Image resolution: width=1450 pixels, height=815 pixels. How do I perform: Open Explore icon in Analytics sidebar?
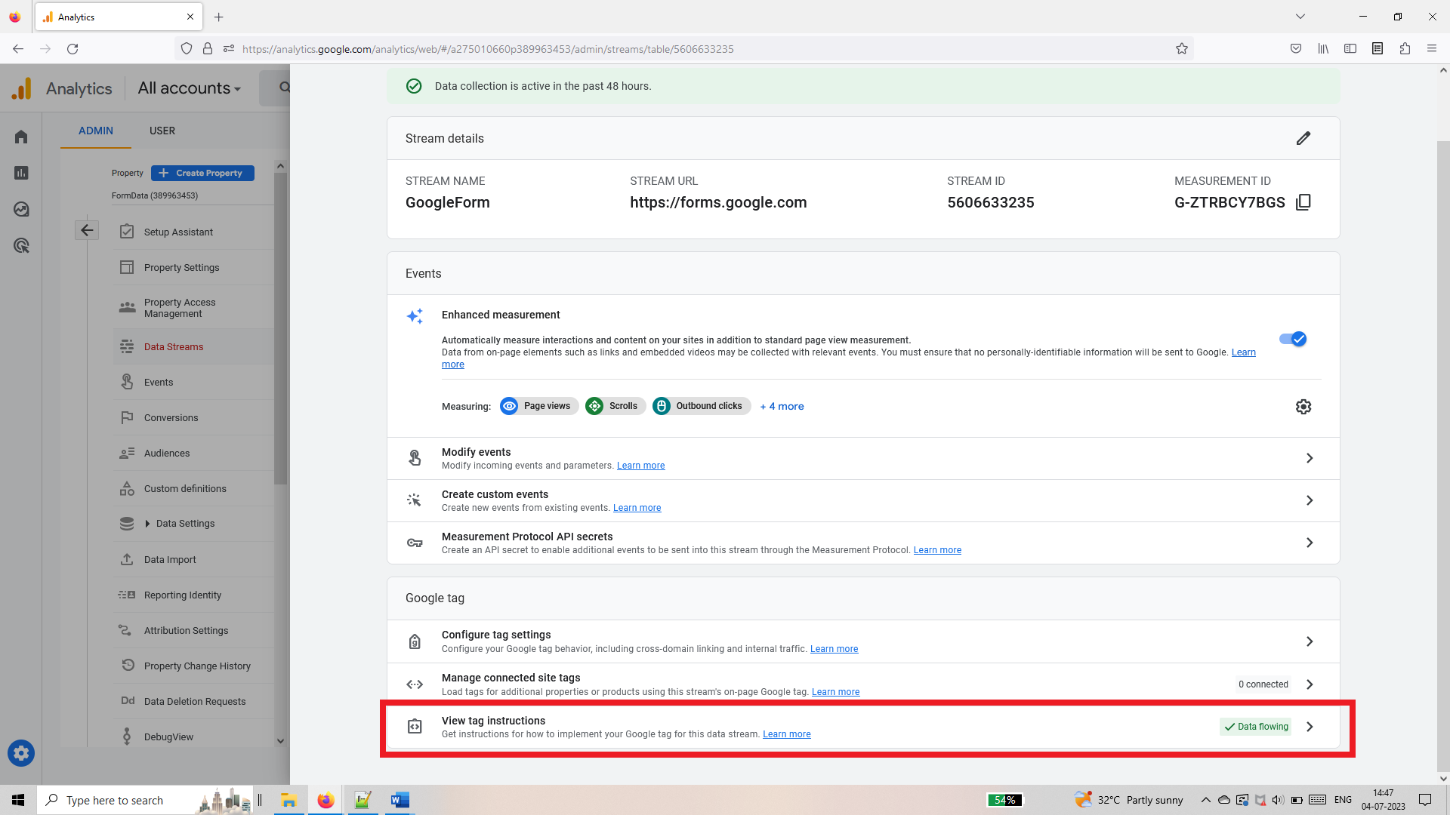pyautogui.click(x=21, y=209)
